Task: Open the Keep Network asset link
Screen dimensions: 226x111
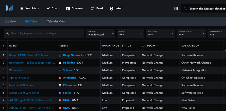Action: click(73, 55)
